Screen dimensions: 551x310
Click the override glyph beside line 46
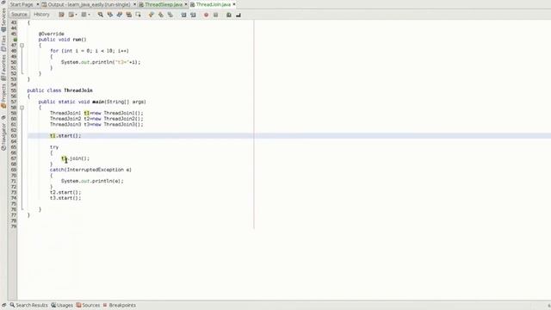pos(15,40)
